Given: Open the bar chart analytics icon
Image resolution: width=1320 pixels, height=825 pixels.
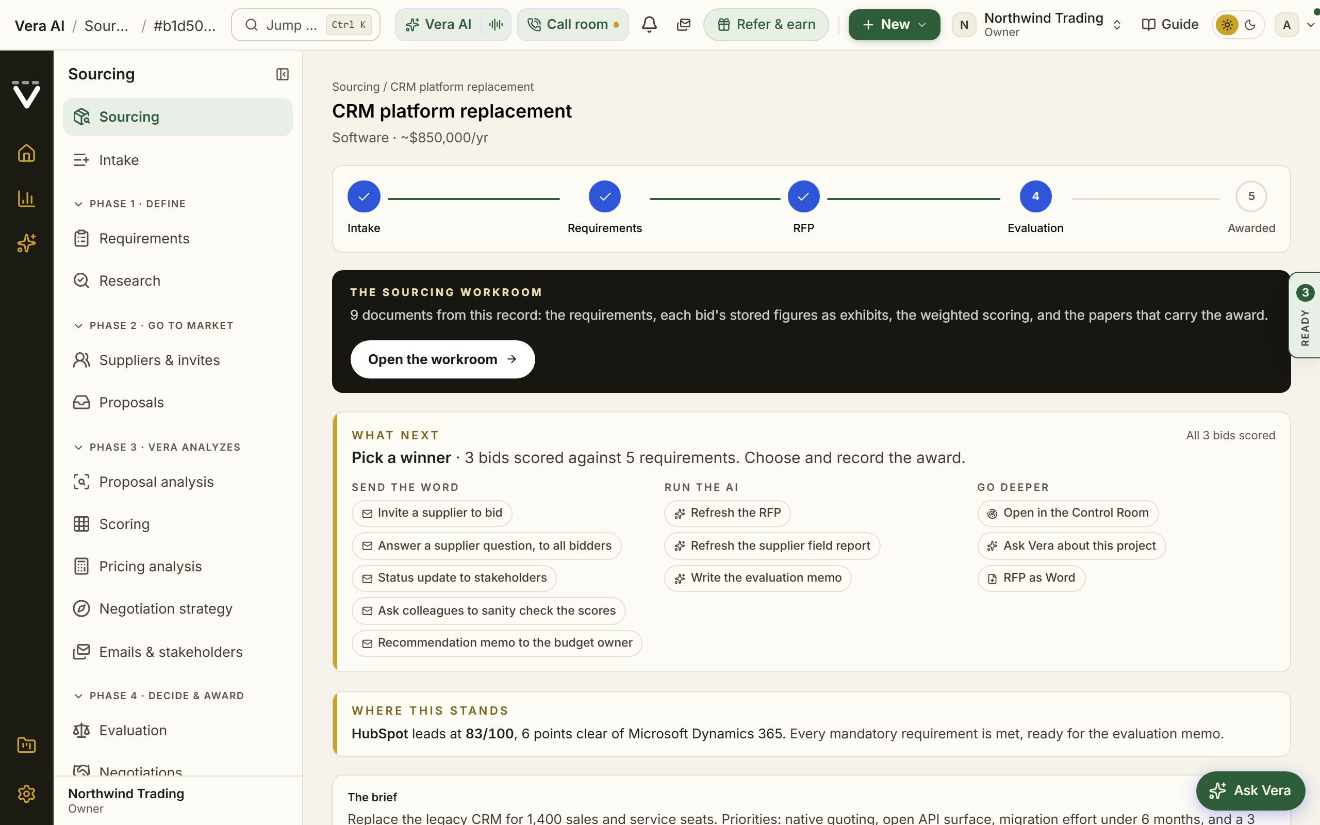Looking at the screenshot, I should (x=26, y=198).
